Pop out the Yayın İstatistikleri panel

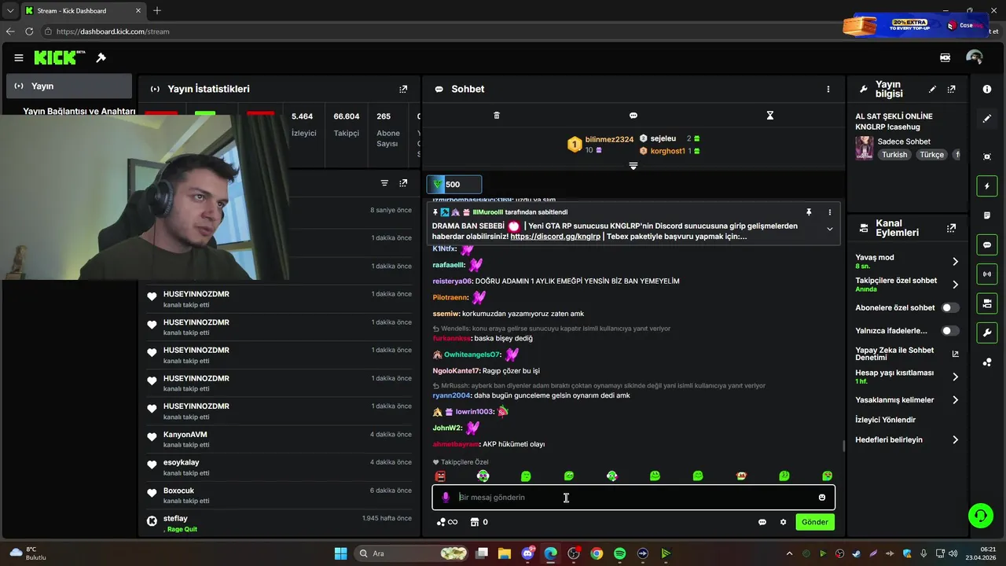(x=403, y=89)
